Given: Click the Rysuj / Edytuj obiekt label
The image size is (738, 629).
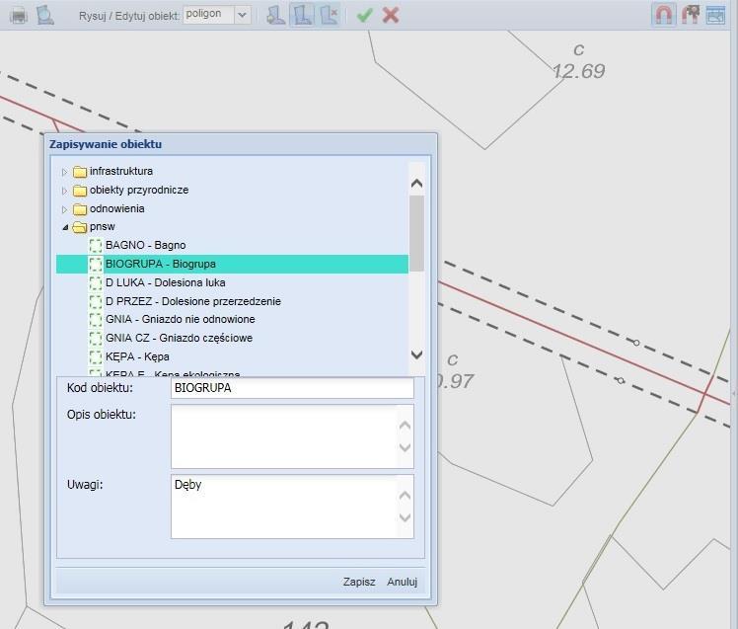Looking at the screenshot, I should [x=129, y=16].
